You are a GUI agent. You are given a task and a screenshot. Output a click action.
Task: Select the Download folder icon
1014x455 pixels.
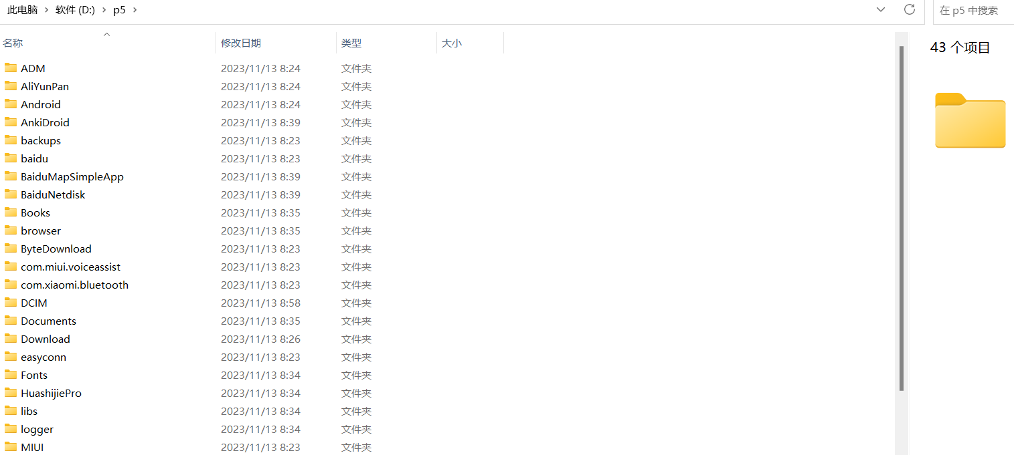[x=10, y=339]
